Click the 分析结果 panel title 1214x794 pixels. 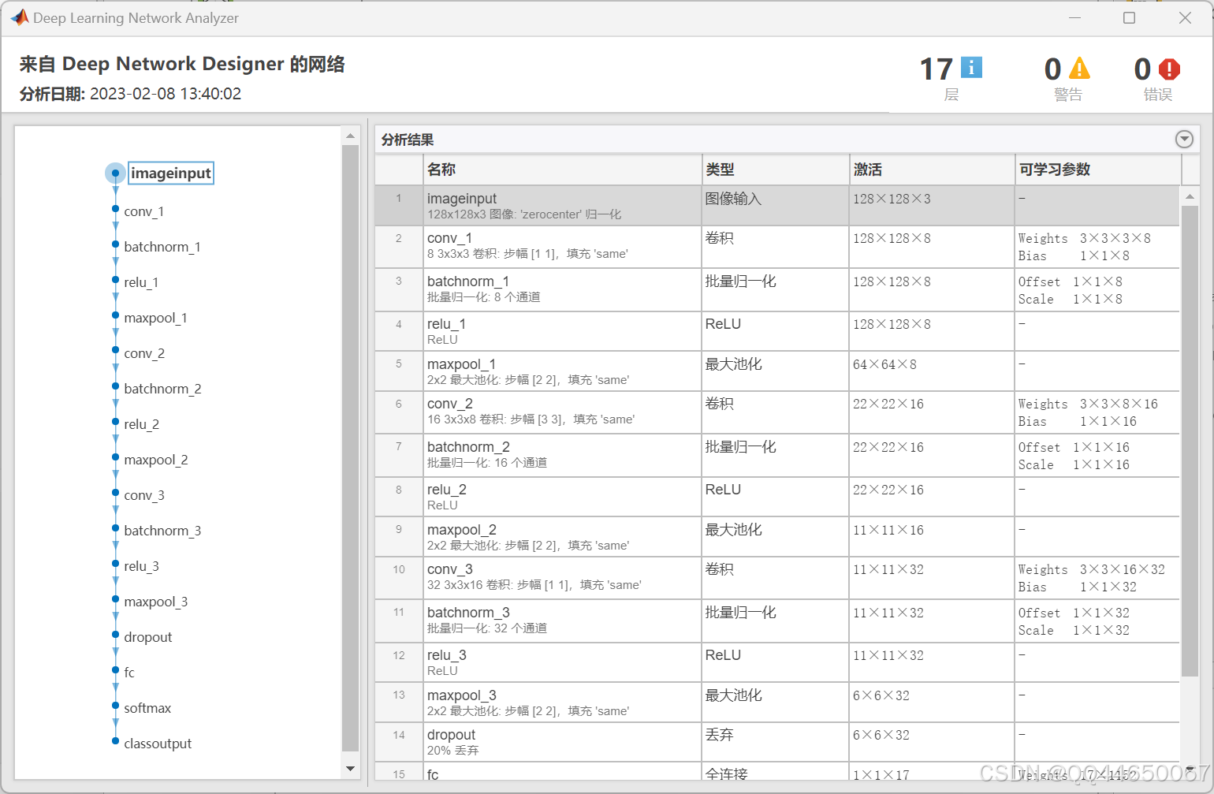coord(408,140)
